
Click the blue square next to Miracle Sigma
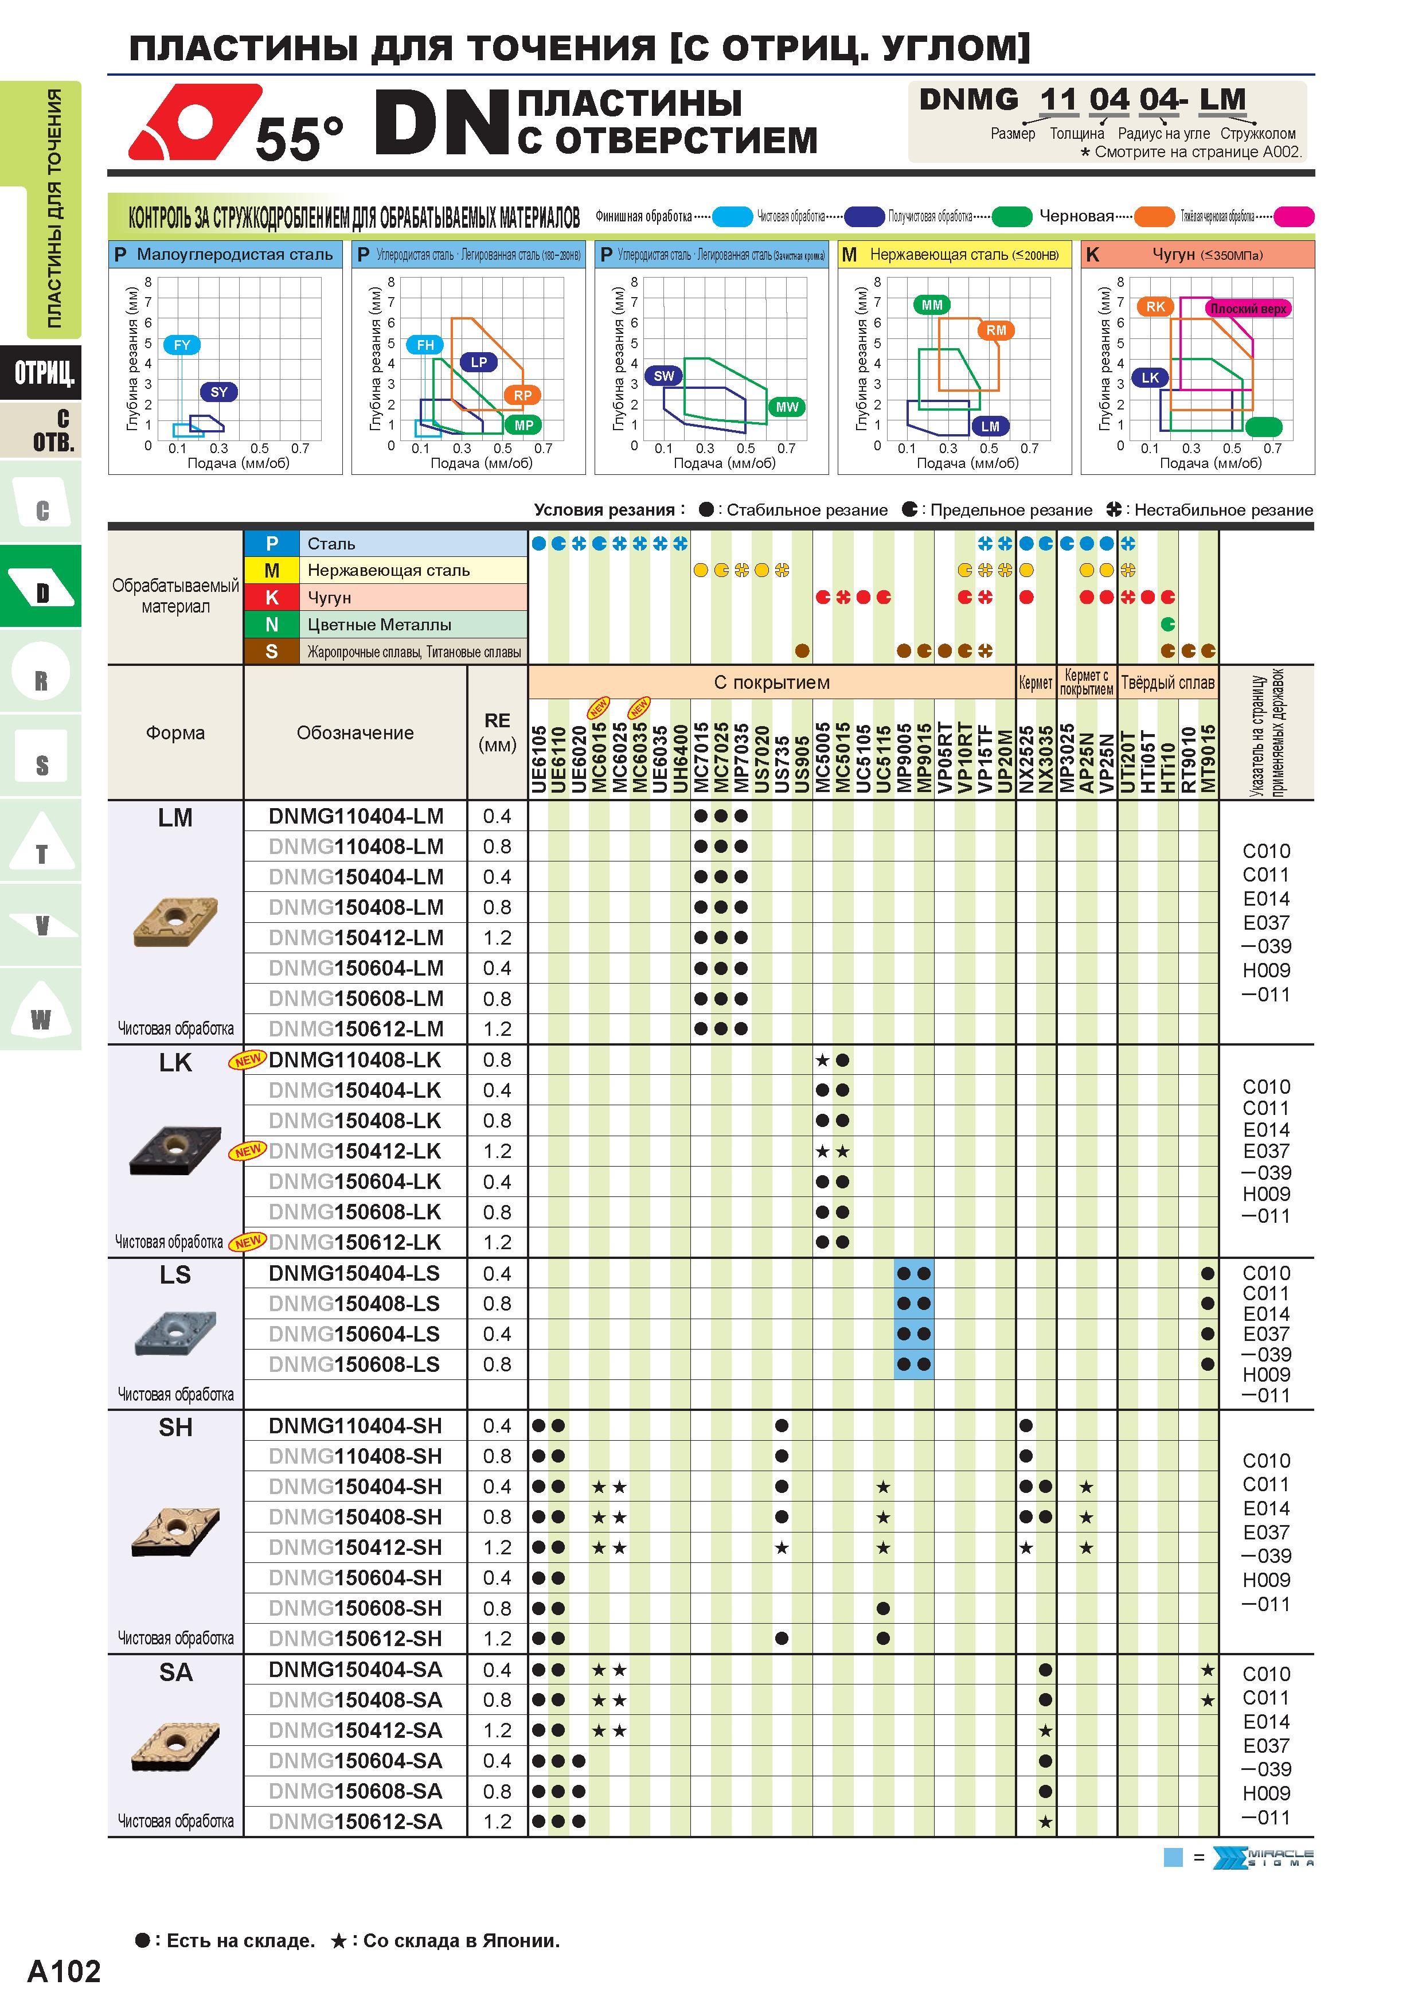coord(1173,1858)
